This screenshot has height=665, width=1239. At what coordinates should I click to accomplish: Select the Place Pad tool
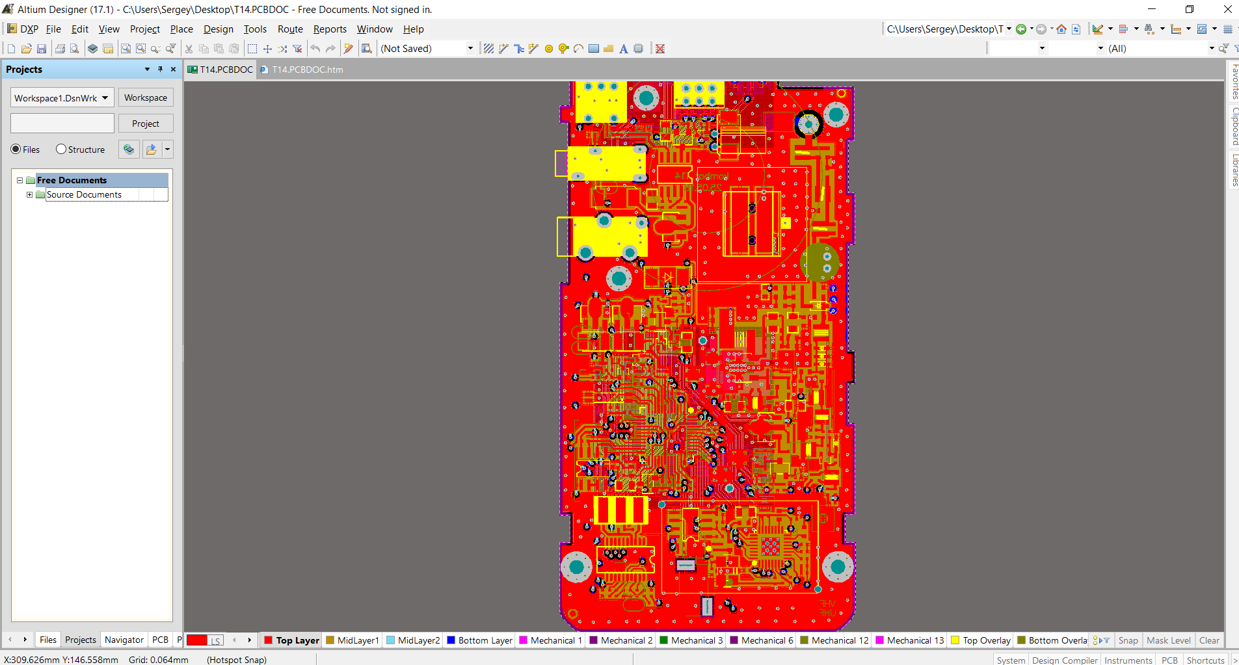[548, 49]
